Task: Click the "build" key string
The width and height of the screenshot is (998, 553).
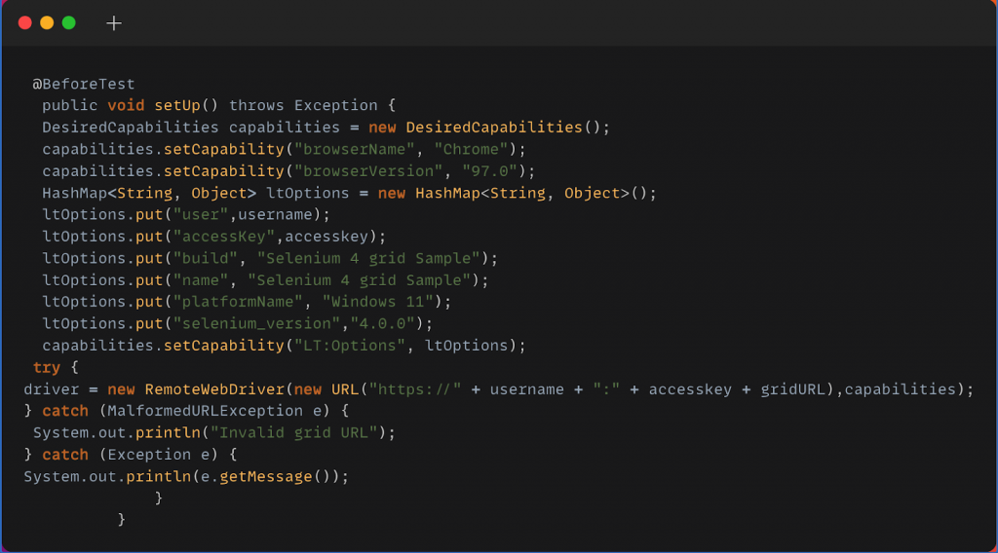Action: coord(205,258)
